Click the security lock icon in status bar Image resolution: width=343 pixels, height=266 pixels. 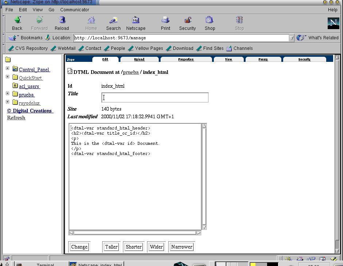pyautogui.click(x=7, y=259)
